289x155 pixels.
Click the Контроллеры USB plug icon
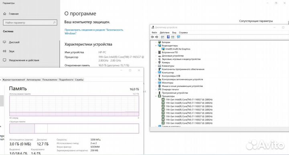coord(159,76)
